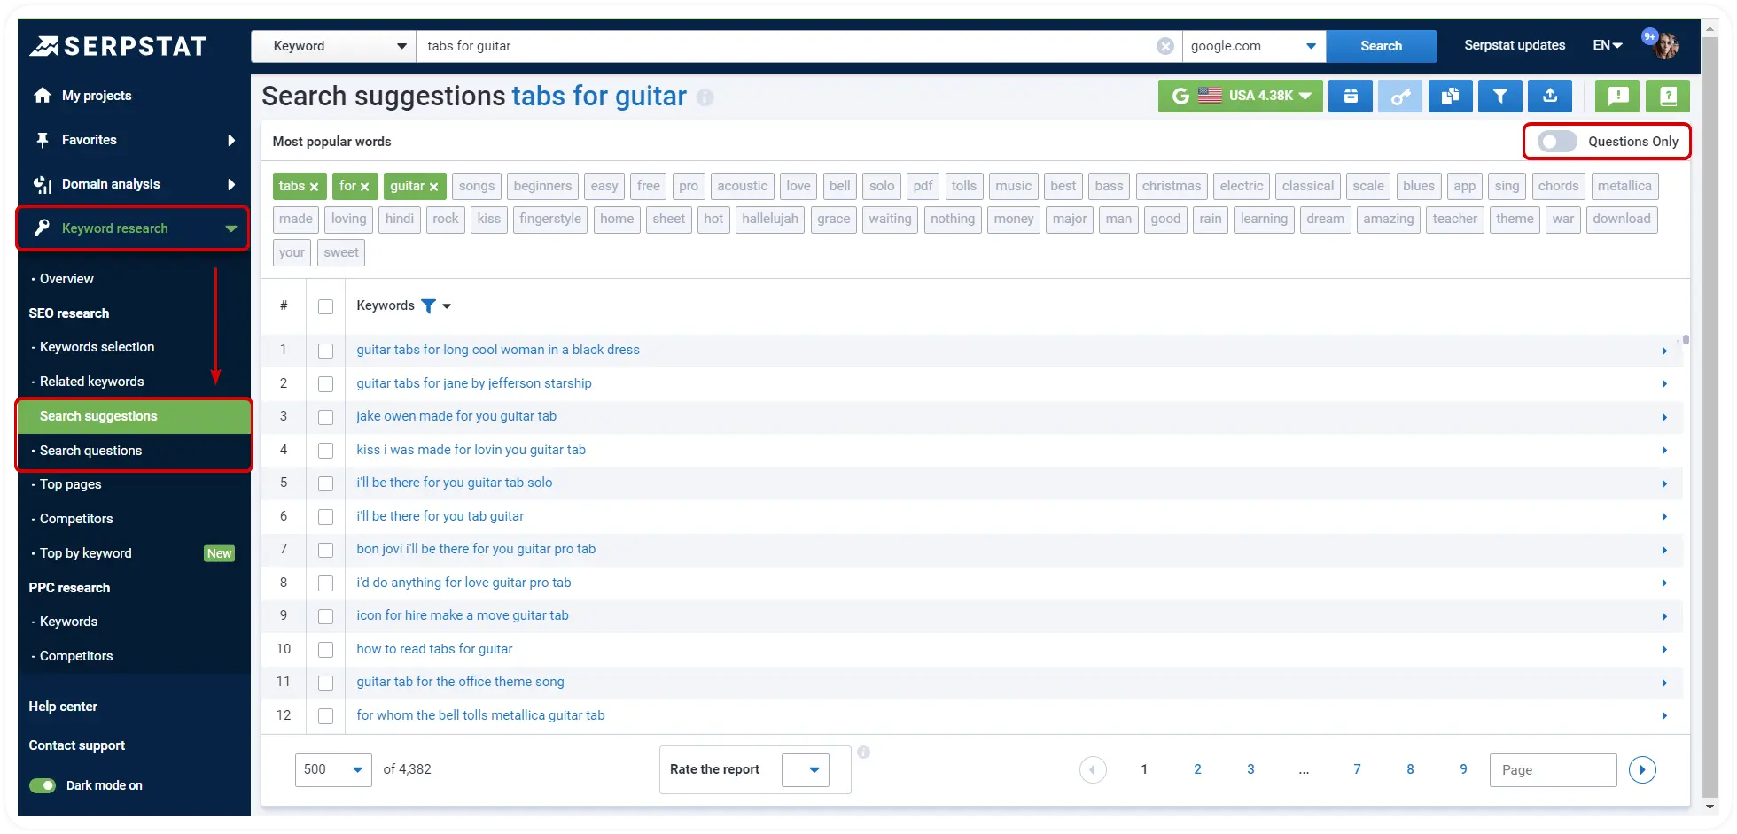The width and height of the screenshot is (1737, 834).
Task: Click the Search button
Action: tap(1381, 45)
